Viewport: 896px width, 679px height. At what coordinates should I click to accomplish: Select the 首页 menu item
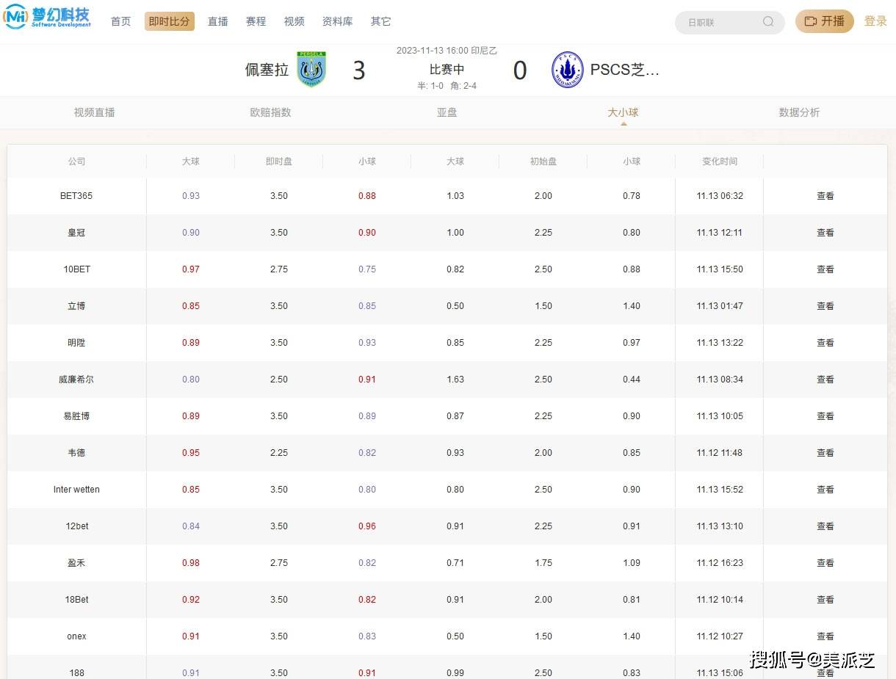pyautogui.click(x=120, y=21)
